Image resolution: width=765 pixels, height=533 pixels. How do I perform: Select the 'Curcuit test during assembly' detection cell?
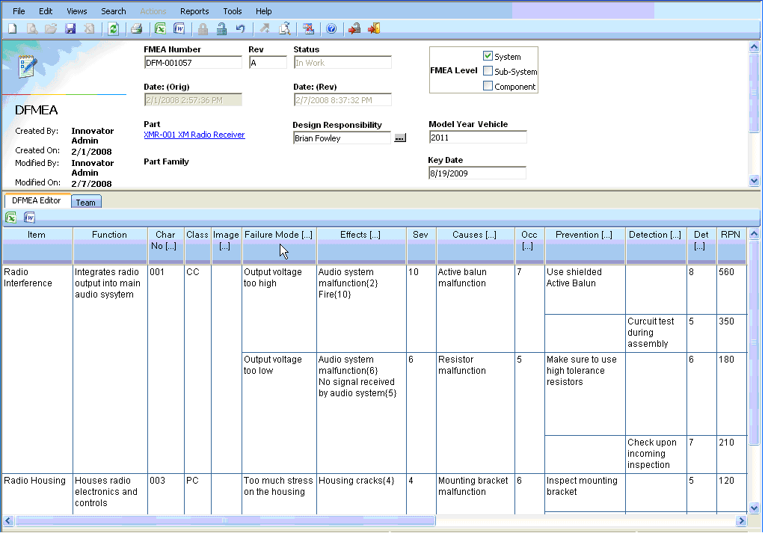pyautogui.click(x=657, y=333)
